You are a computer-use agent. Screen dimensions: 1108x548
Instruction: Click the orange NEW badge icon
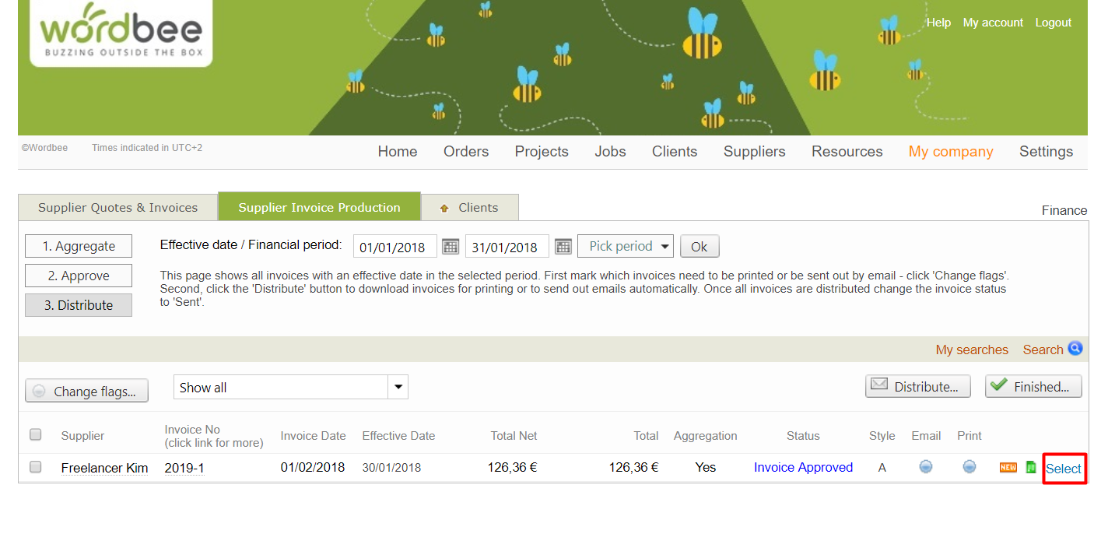click(x=1008, y=467)
